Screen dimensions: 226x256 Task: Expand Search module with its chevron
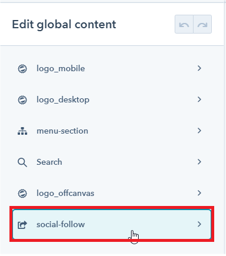coord(199,162)
